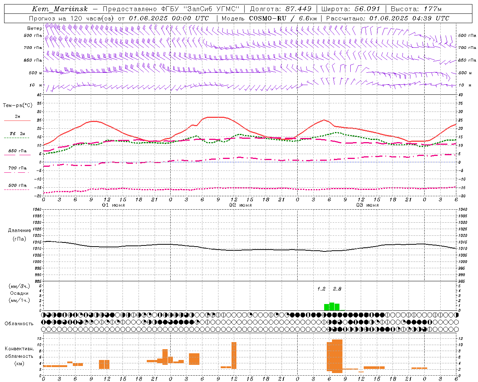Click the 02 июня date label
This screenshot has width=478, height=382.
tap(240, 205)
